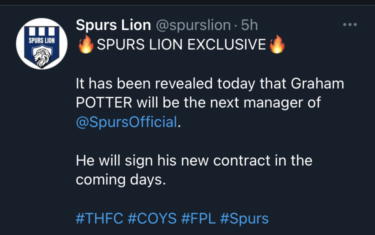375x235 pixels.
Task: Open the @SpursOfficial mention
Action: [126, 122]
